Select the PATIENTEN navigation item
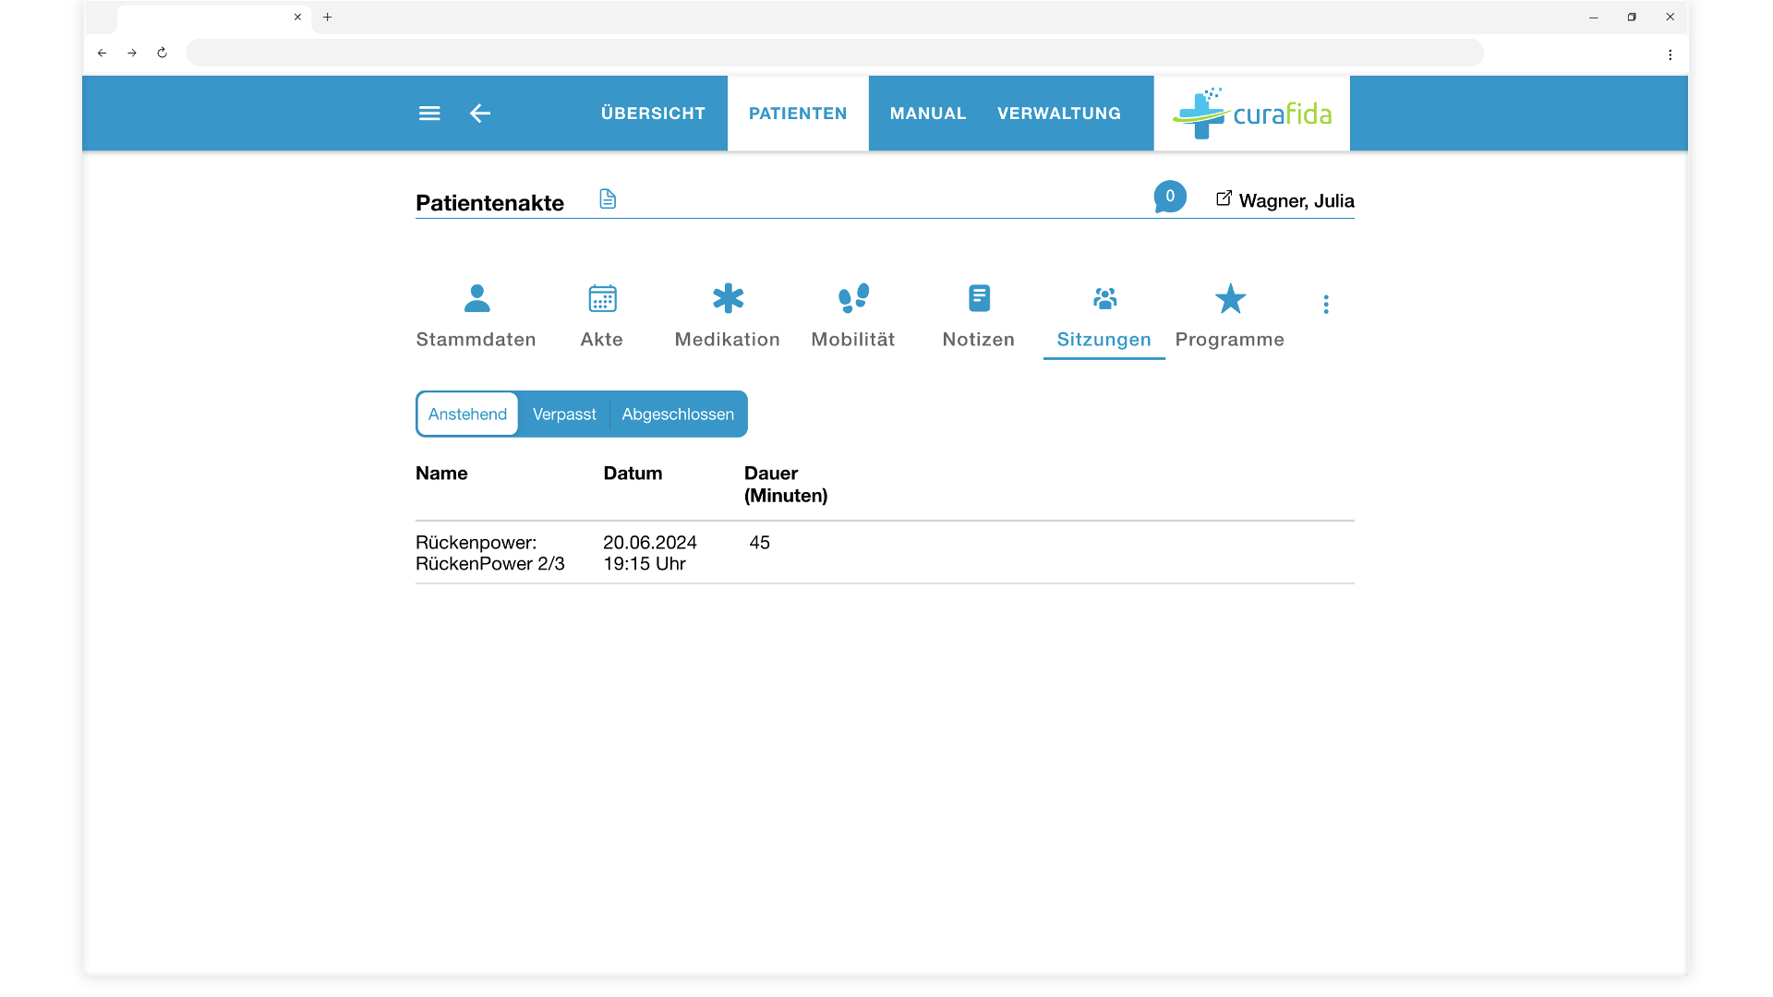The image size is (1773, 997). pos(798,114)
